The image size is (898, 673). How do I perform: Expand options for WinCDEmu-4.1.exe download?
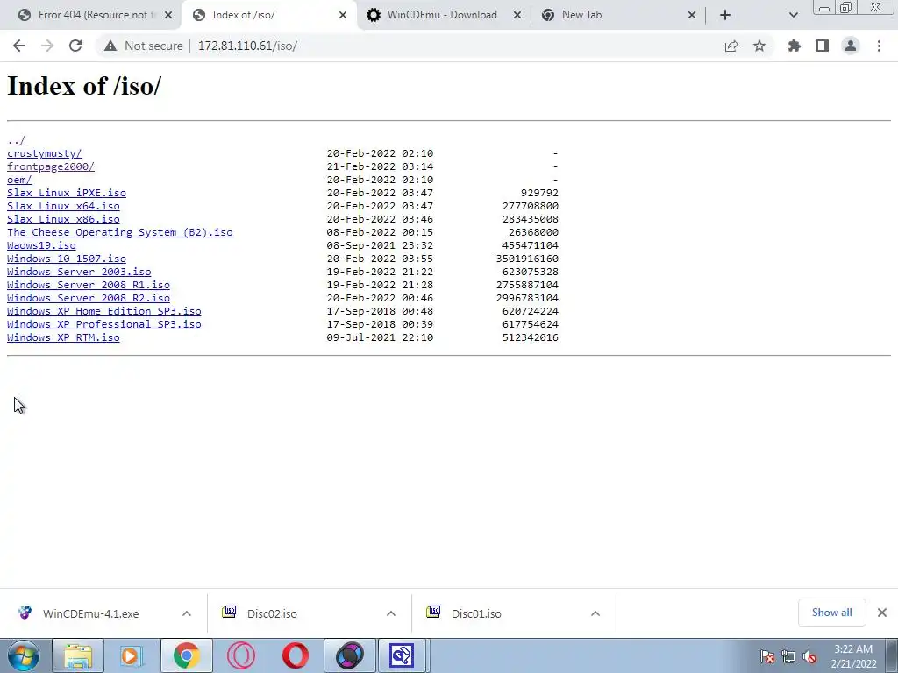187,613
